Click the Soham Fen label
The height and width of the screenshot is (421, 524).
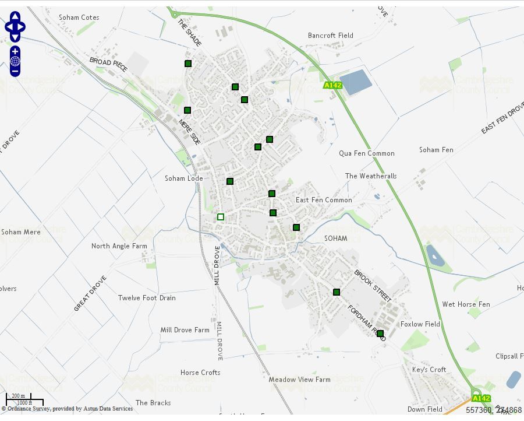coord(436,150)
